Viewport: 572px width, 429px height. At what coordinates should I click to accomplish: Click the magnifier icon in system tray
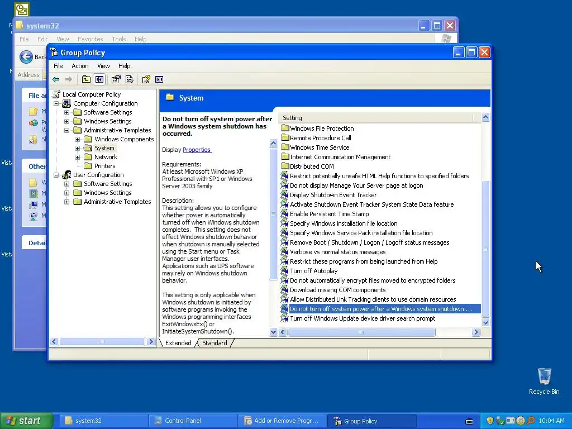[531, 421]
